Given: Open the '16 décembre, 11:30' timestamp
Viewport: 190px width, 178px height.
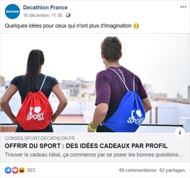Looking at the screenshot, I should [x=42, y=15].
